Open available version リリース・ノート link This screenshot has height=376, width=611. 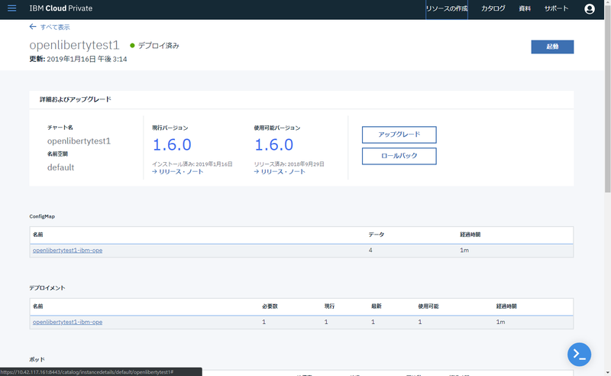pyautogui.click(x=280, y=172)
